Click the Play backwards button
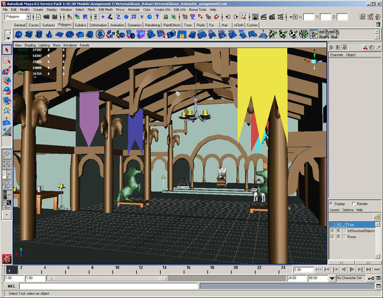The image size is (383, 298). click(343, 270)
